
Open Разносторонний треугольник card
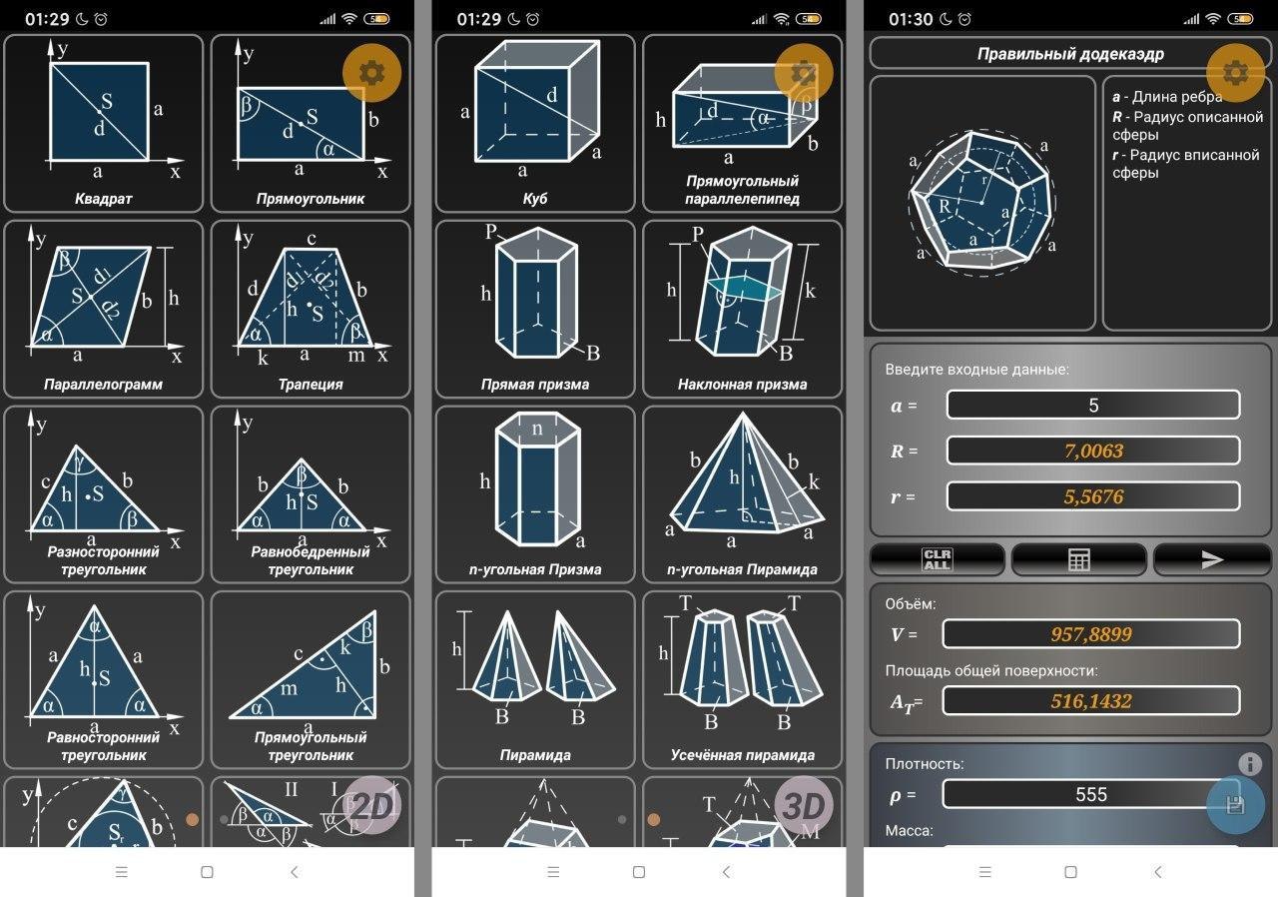104,494
